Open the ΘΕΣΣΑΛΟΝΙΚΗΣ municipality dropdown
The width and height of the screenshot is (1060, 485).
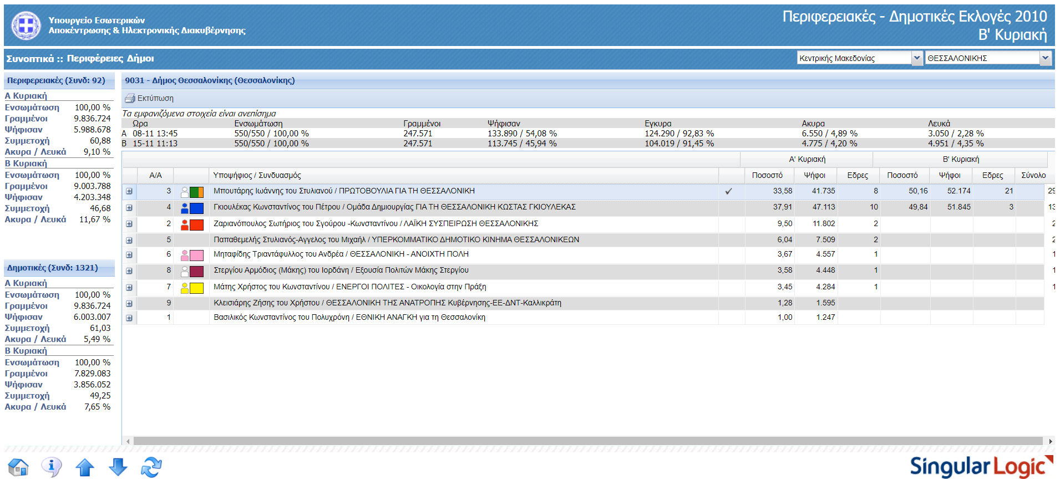click(1046, 58)
